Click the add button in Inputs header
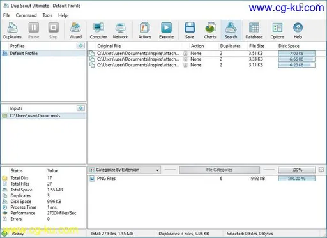The width and height of the screenshot is (327, 238). pos(80,108)
